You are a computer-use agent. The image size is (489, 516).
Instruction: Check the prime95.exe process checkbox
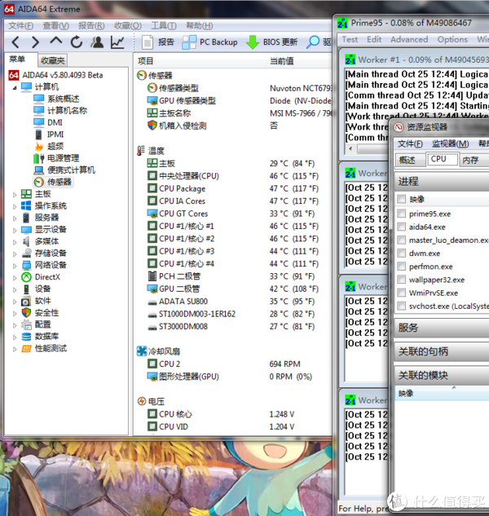[x=401, y=214]
